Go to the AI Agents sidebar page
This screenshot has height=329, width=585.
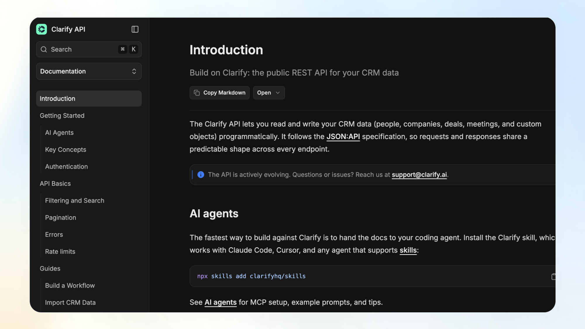pos(59,132)
